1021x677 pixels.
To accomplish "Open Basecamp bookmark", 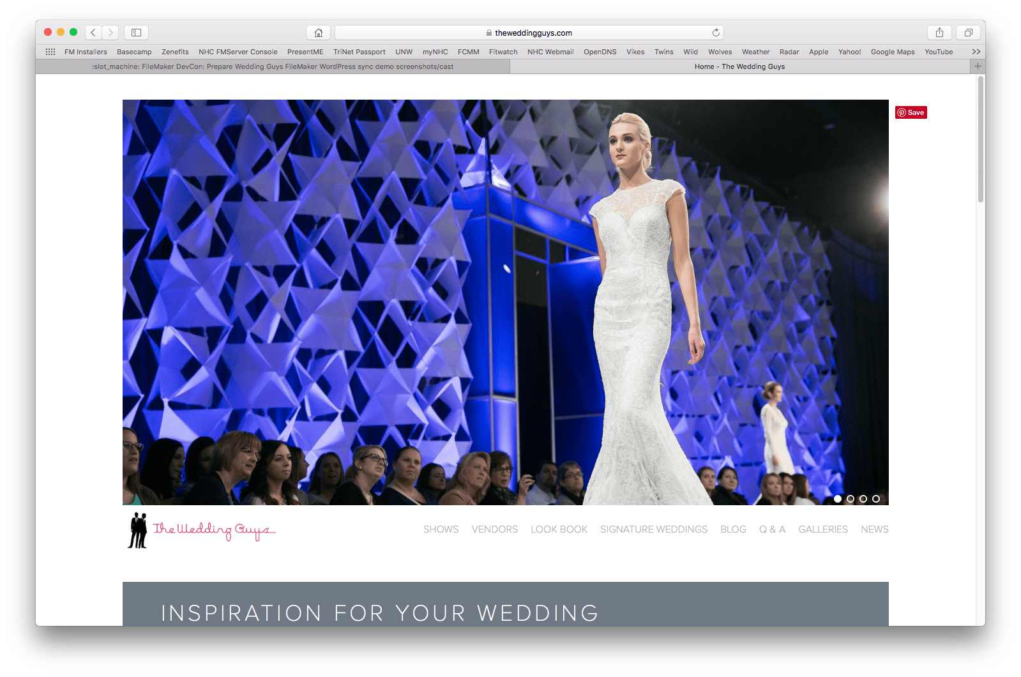I will click(134, 52).
